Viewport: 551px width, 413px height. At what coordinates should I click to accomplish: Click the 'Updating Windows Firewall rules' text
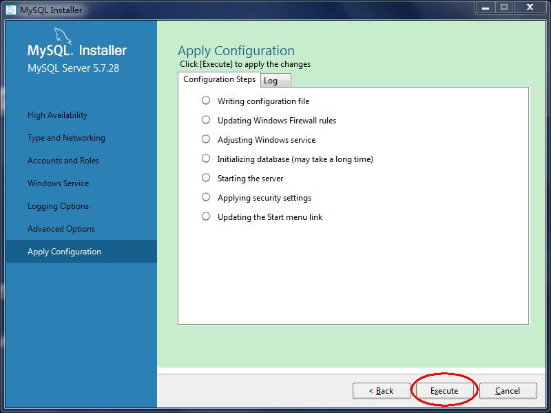(277, 121)
